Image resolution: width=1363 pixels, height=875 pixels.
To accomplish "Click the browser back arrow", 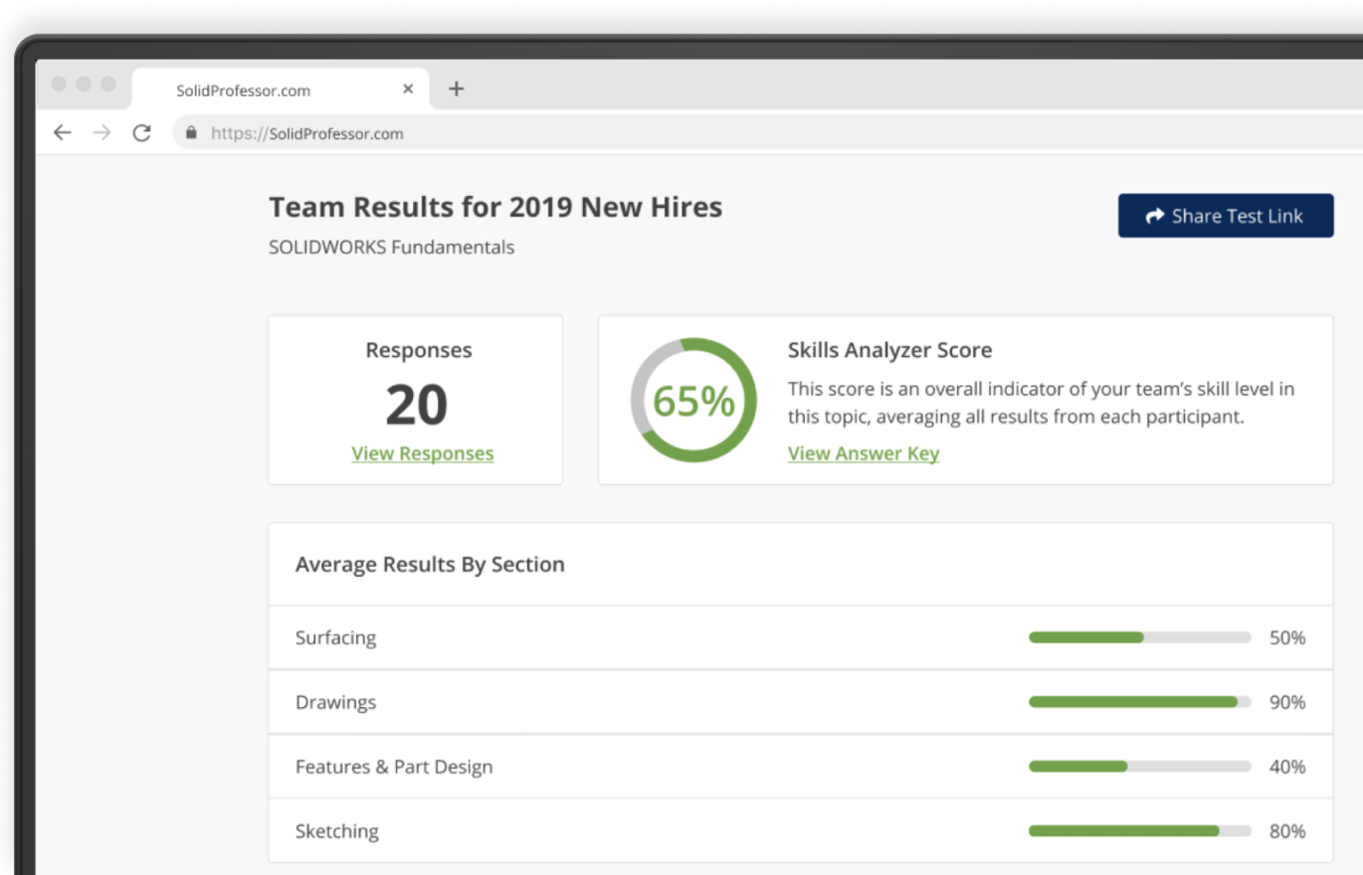I will tap(63, 133).
